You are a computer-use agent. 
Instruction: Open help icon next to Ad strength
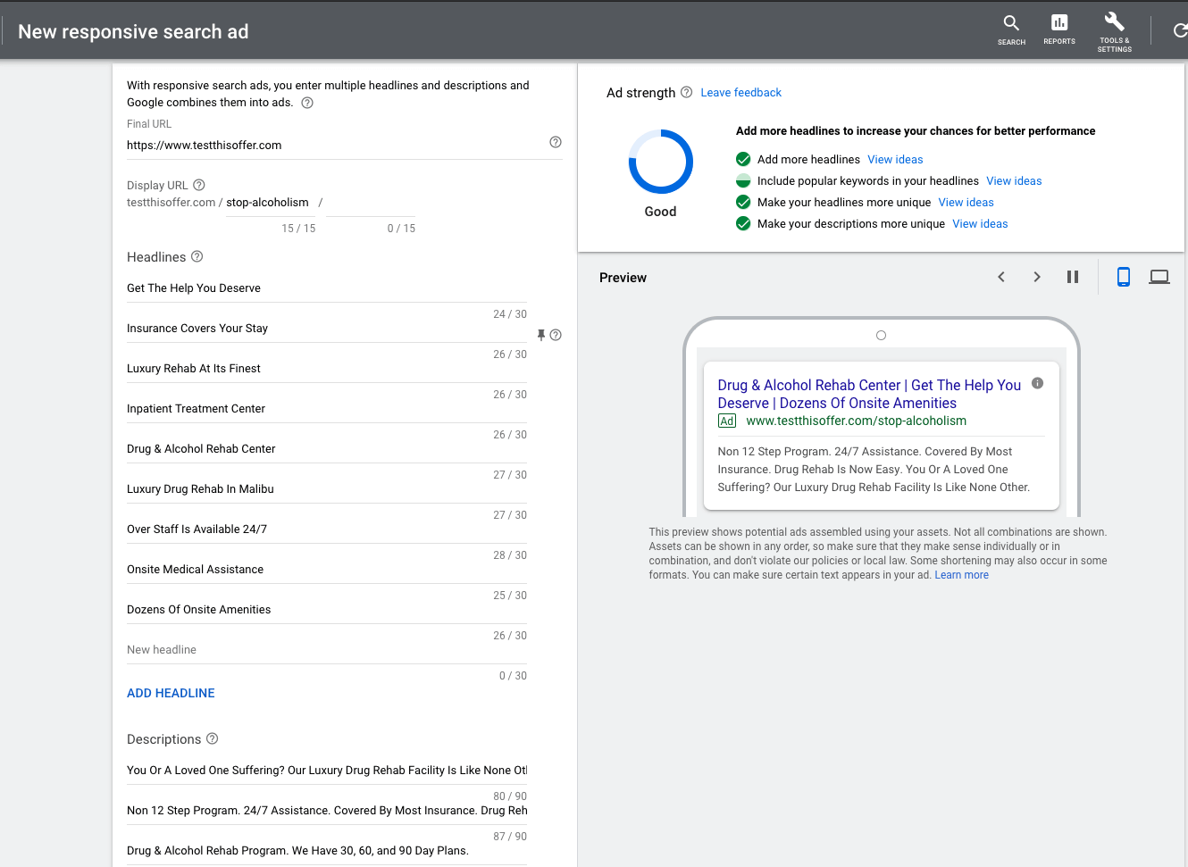tap(687, 92)
